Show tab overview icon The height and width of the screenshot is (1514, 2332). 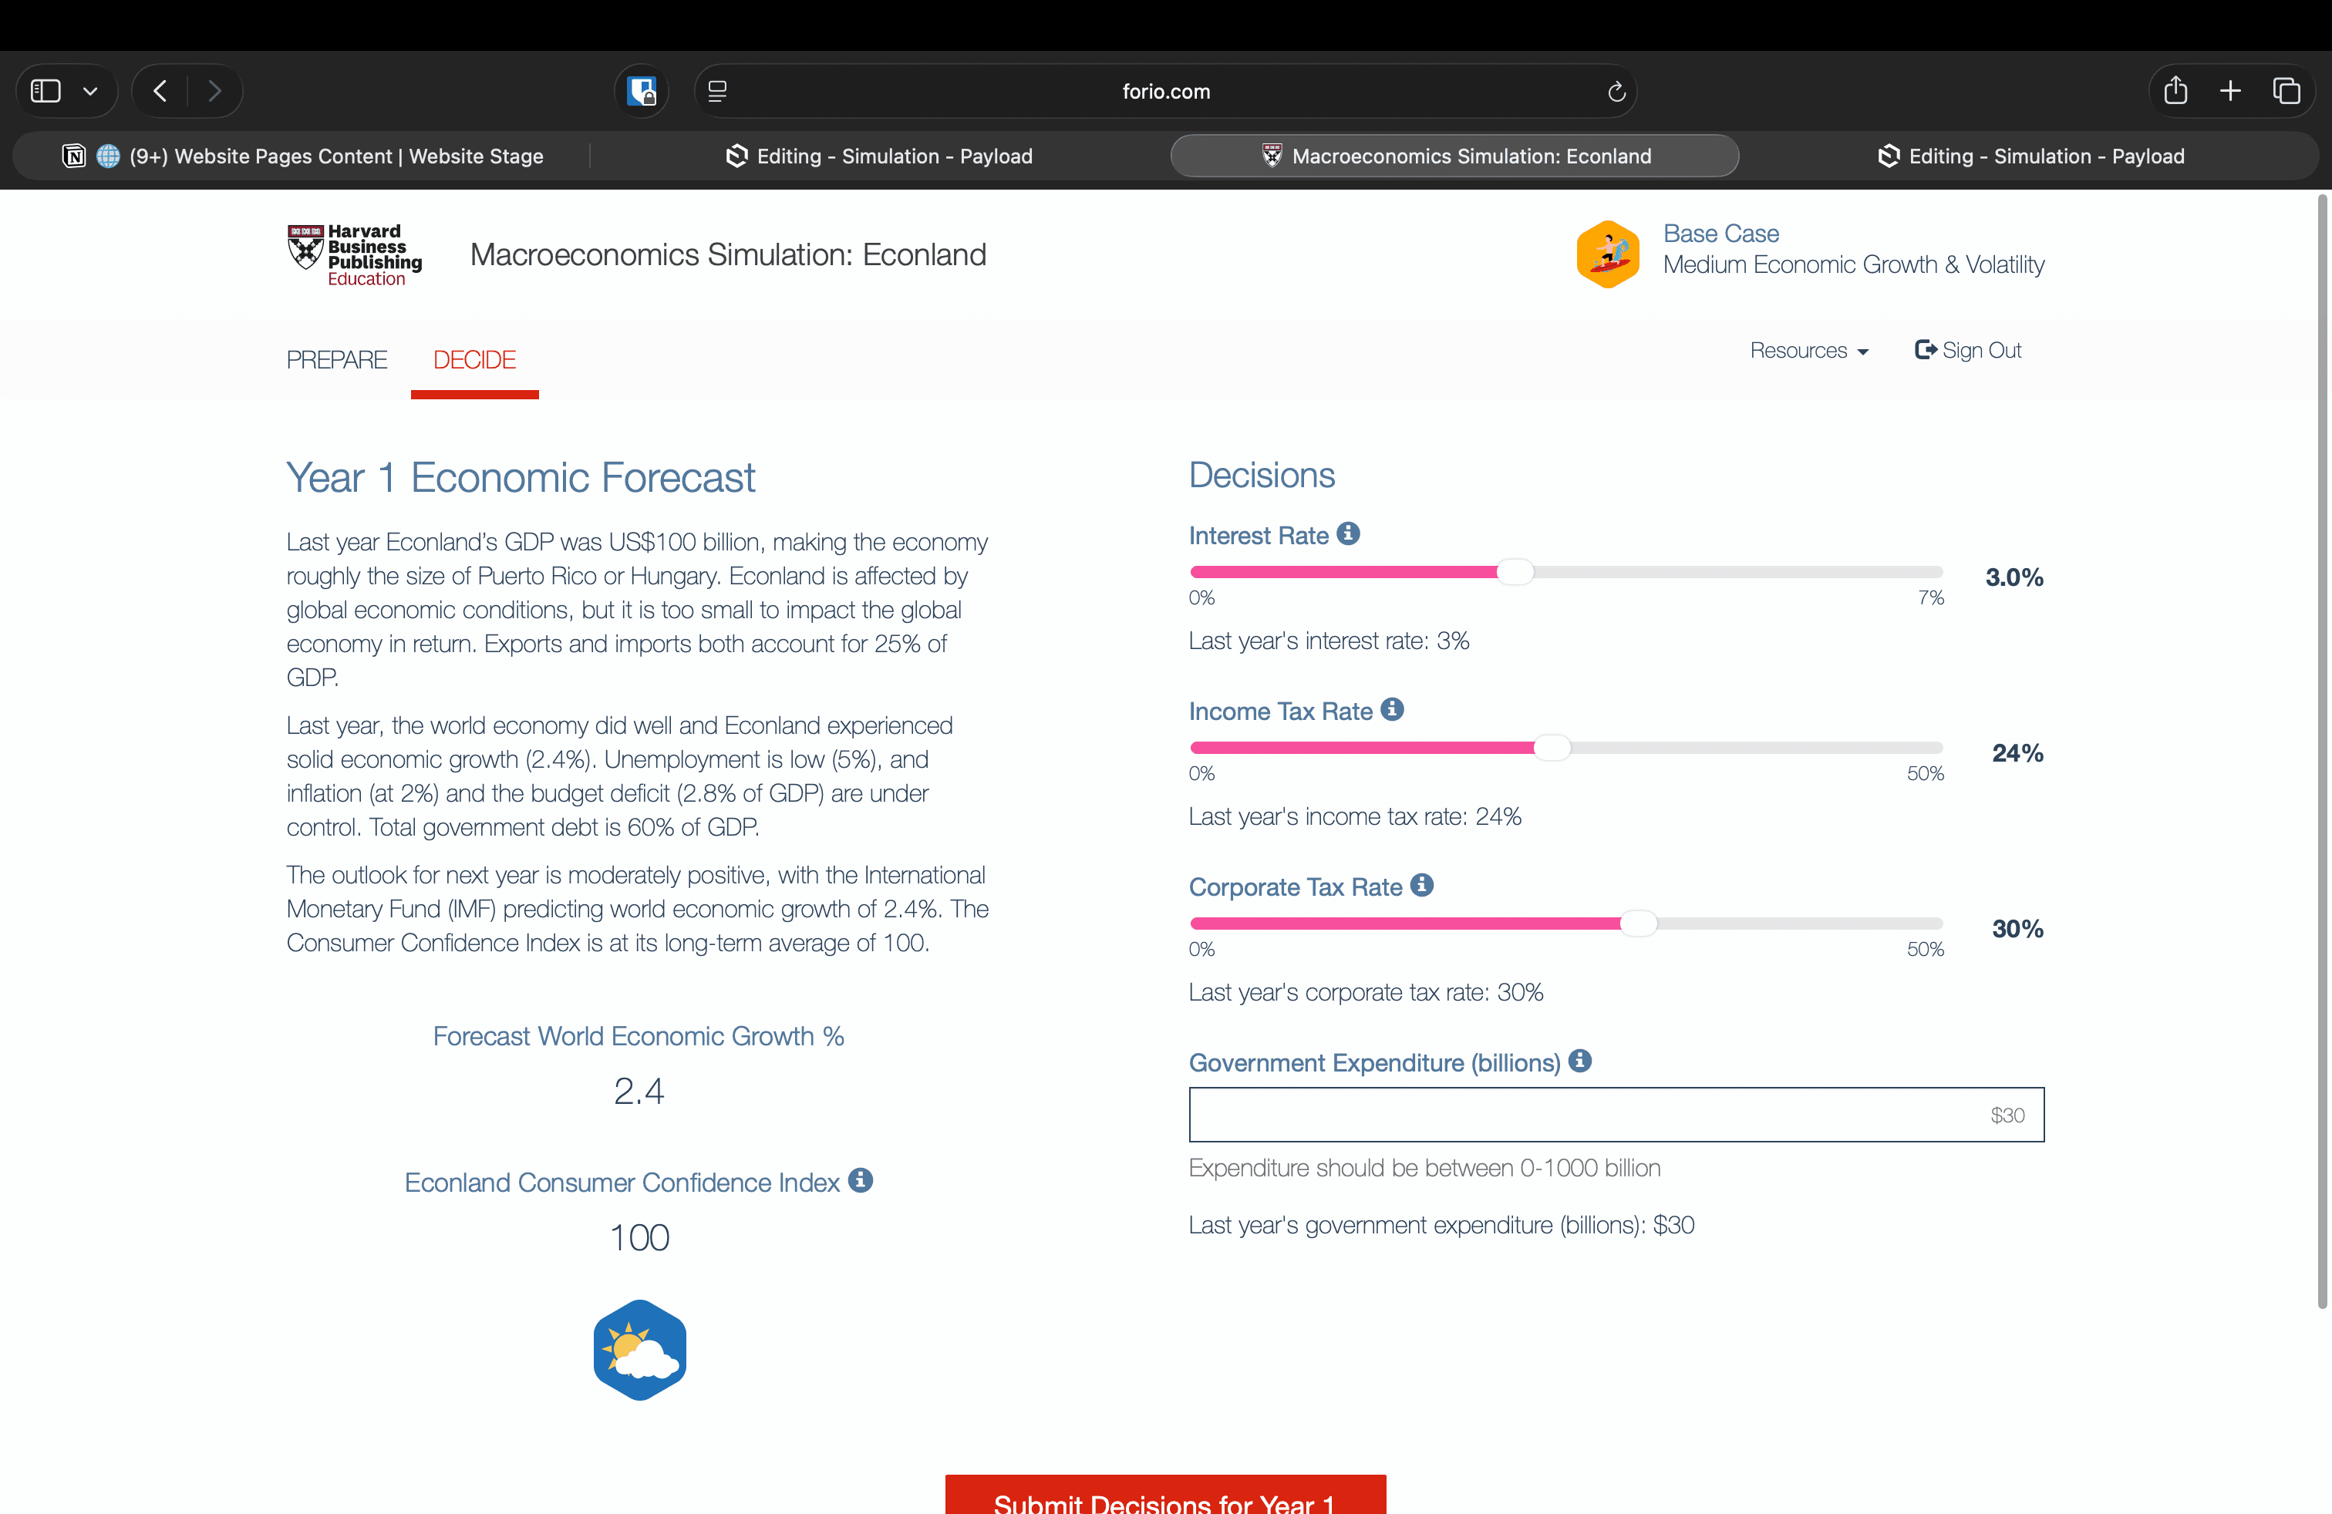2286,91
